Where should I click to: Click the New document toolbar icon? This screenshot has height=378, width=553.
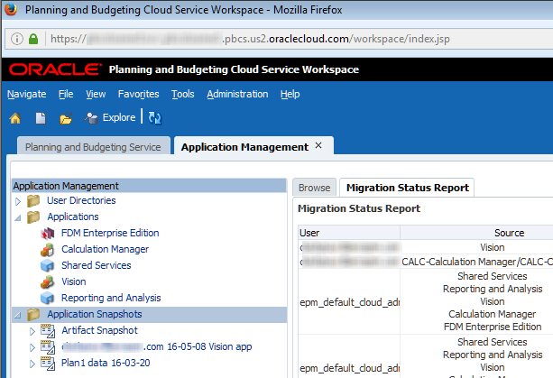click(x=41, y=118)
